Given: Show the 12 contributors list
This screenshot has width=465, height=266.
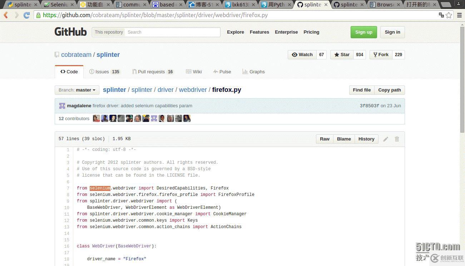Looking at the screenshot, I should point(74,119).
